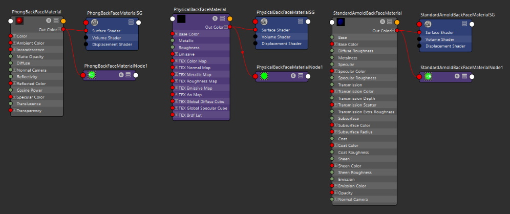
Task: Select the Reflectivity attribute row
Action: pyautogui.click(x=37, y=77)
